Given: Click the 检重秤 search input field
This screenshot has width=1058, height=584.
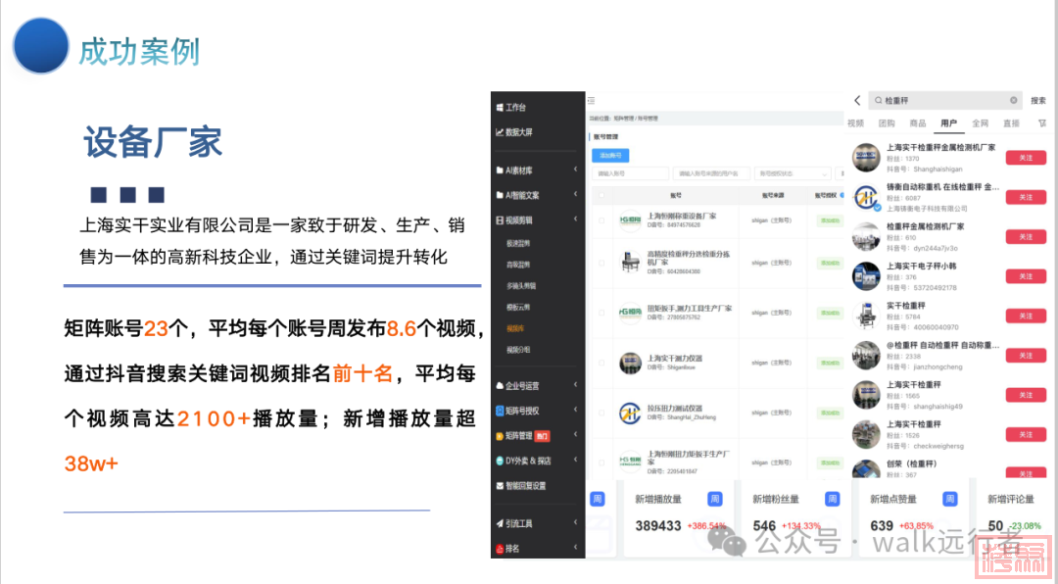Looking at the screenshot, I should (x=944, y=100).
